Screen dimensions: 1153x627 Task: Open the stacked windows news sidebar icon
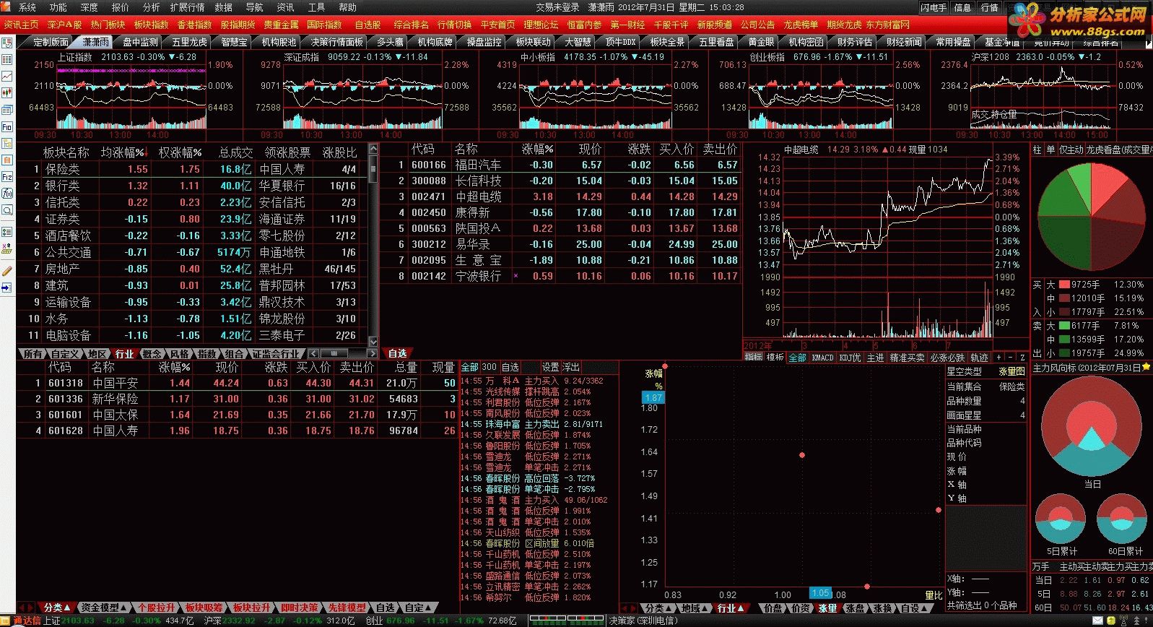click(7, 110)
